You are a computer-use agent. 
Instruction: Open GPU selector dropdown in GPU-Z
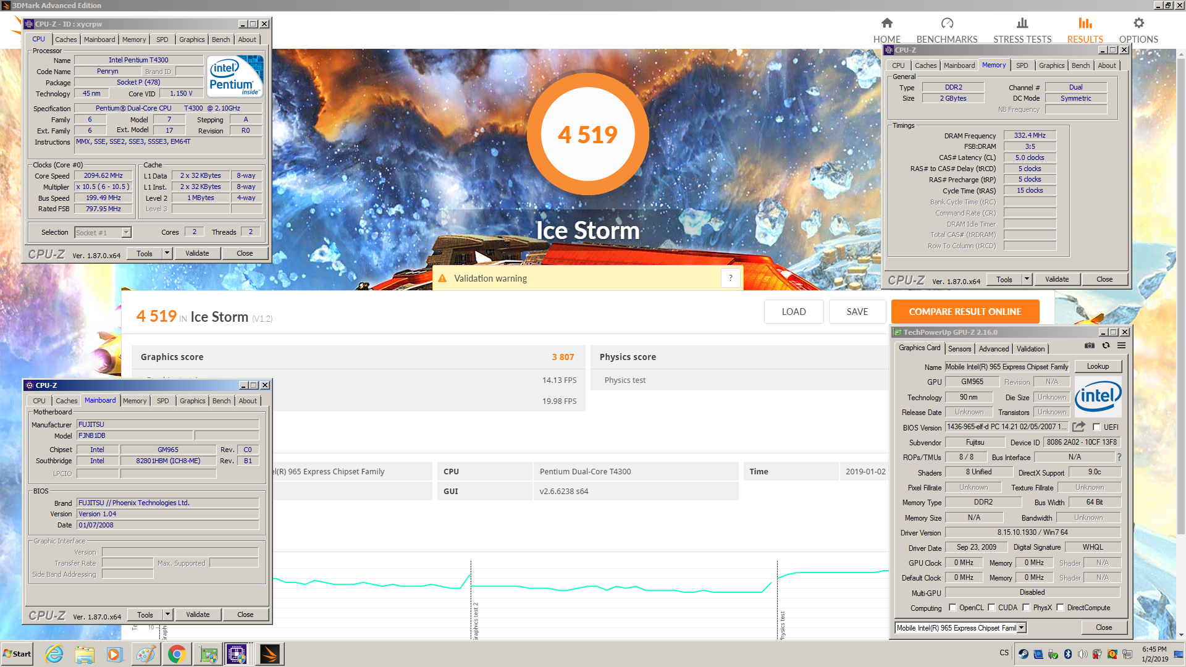(x=1022, y=627)
